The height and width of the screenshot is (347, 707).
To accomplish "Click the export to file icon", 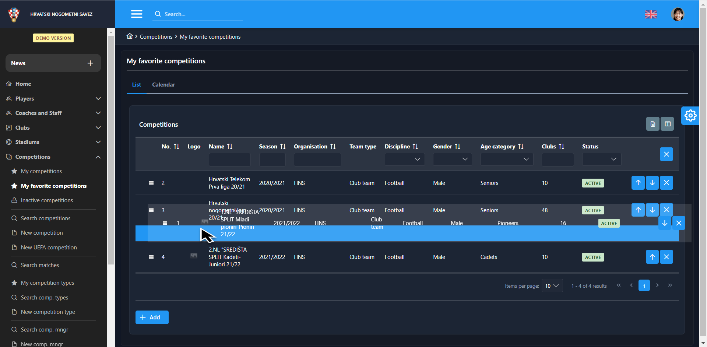I will [653, 124].
